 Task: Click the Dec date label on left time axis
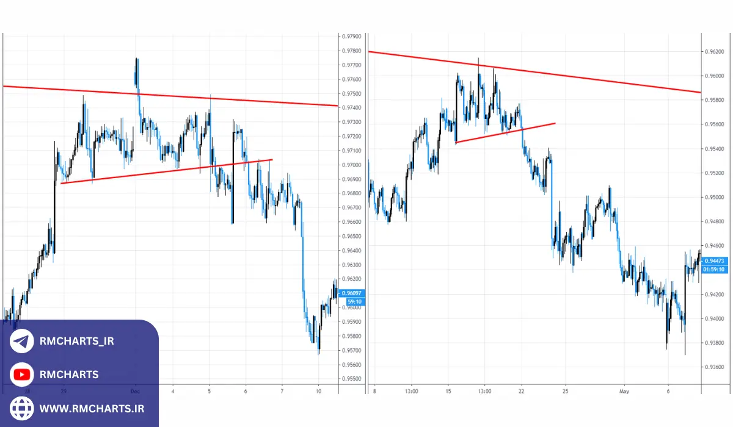[x=136, y=391]
